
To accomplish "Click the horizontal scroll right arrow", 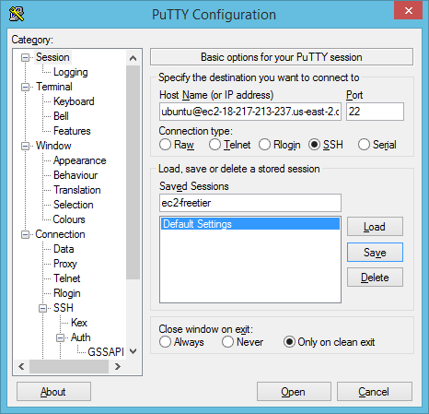I will [x=118, y=366].
